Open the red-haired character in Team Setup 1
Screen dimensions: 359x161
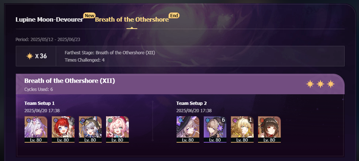63,129
